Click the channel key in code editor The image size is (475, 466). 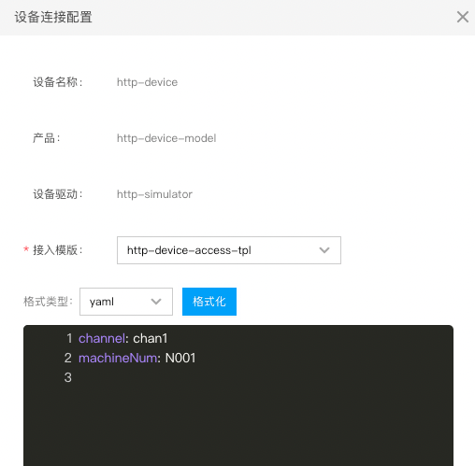pos(102,338)
